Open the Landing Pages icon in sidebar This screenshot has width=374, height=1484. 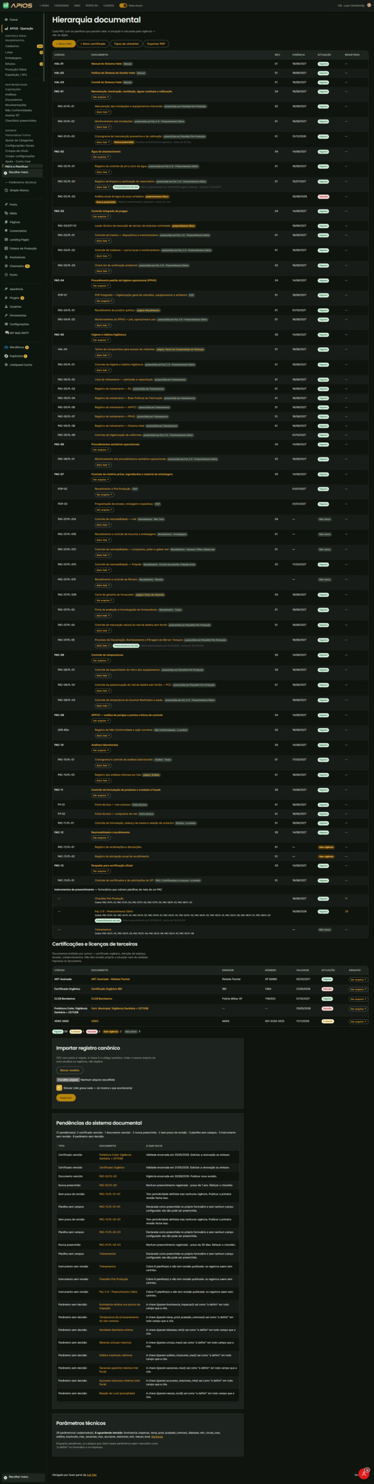pos(6,239)
